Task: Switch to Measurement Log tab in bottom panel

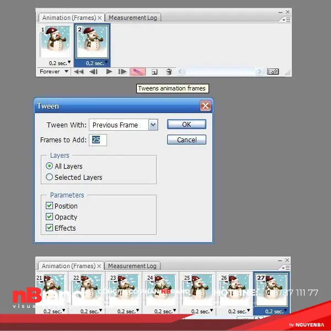Action: pyautogui.click(x=132, y=266)
